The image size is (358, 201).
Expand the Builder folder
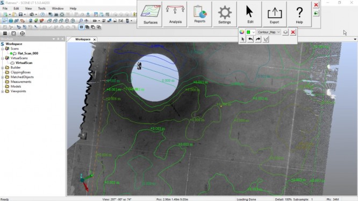3,67
